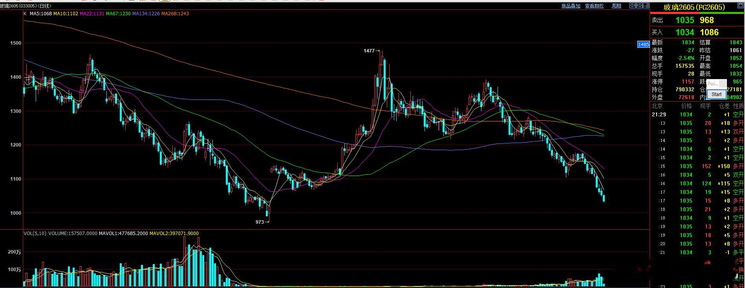Select the MA134:1226 indicator label
The height and width of the screenshot is (288, 745).
146,14
